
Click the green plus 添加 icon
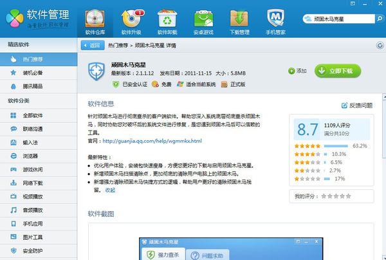tap(291, 71)
